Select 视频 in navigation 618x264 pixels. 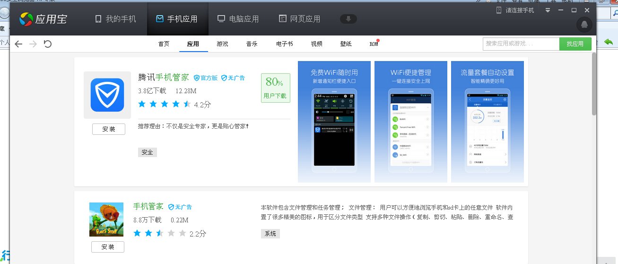click(316, 44)
